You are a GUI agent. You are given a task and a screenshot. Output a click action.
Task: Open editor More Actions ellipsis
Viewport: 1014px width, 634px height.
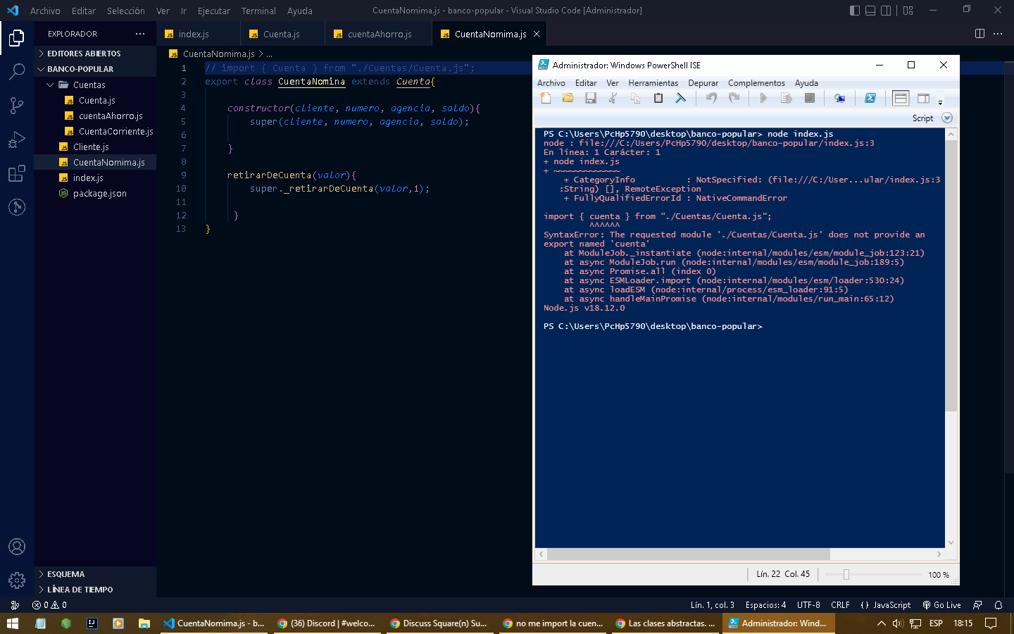pyautogui.click(x=998, y=34)
